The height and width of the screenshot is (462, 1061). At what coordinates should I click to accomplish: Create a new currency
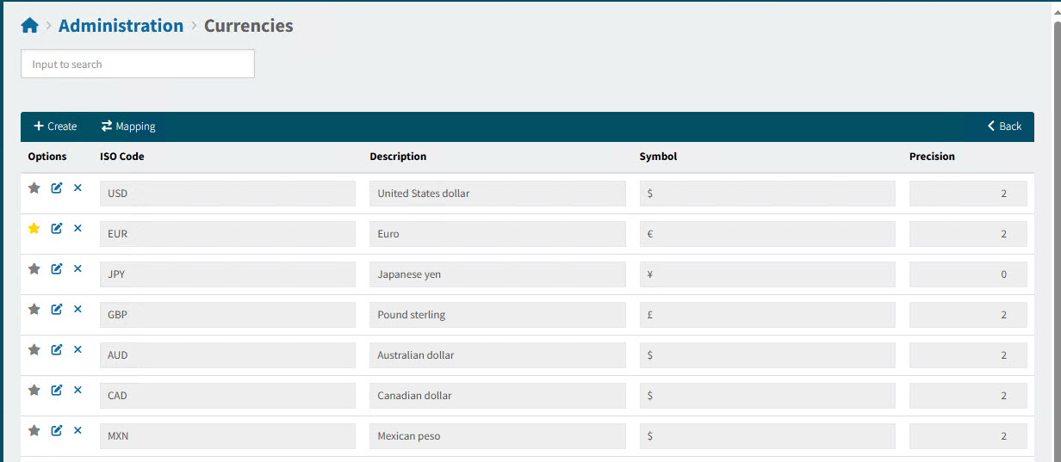pyautogui.click(x=55, y=126)
